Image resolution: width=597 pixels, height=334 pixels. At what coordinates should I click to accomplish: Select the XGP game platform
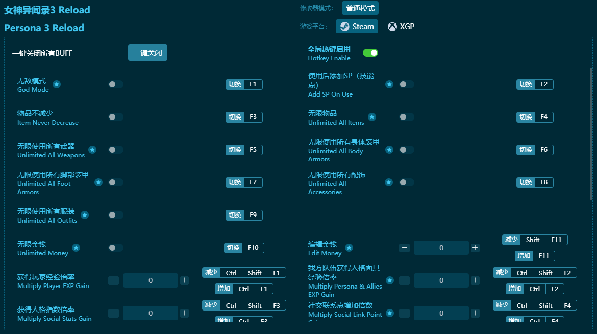401,26
